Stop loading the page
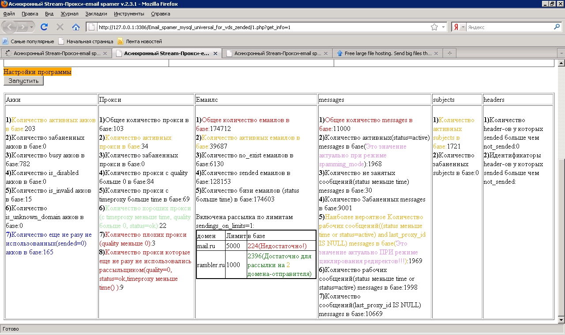This screenshot has height=335, width=565. click(60, 27)
